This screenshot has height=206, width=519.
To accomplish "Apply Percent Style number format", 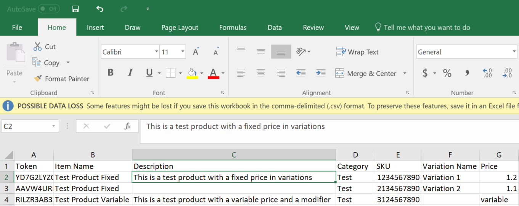I will [447, 73].
